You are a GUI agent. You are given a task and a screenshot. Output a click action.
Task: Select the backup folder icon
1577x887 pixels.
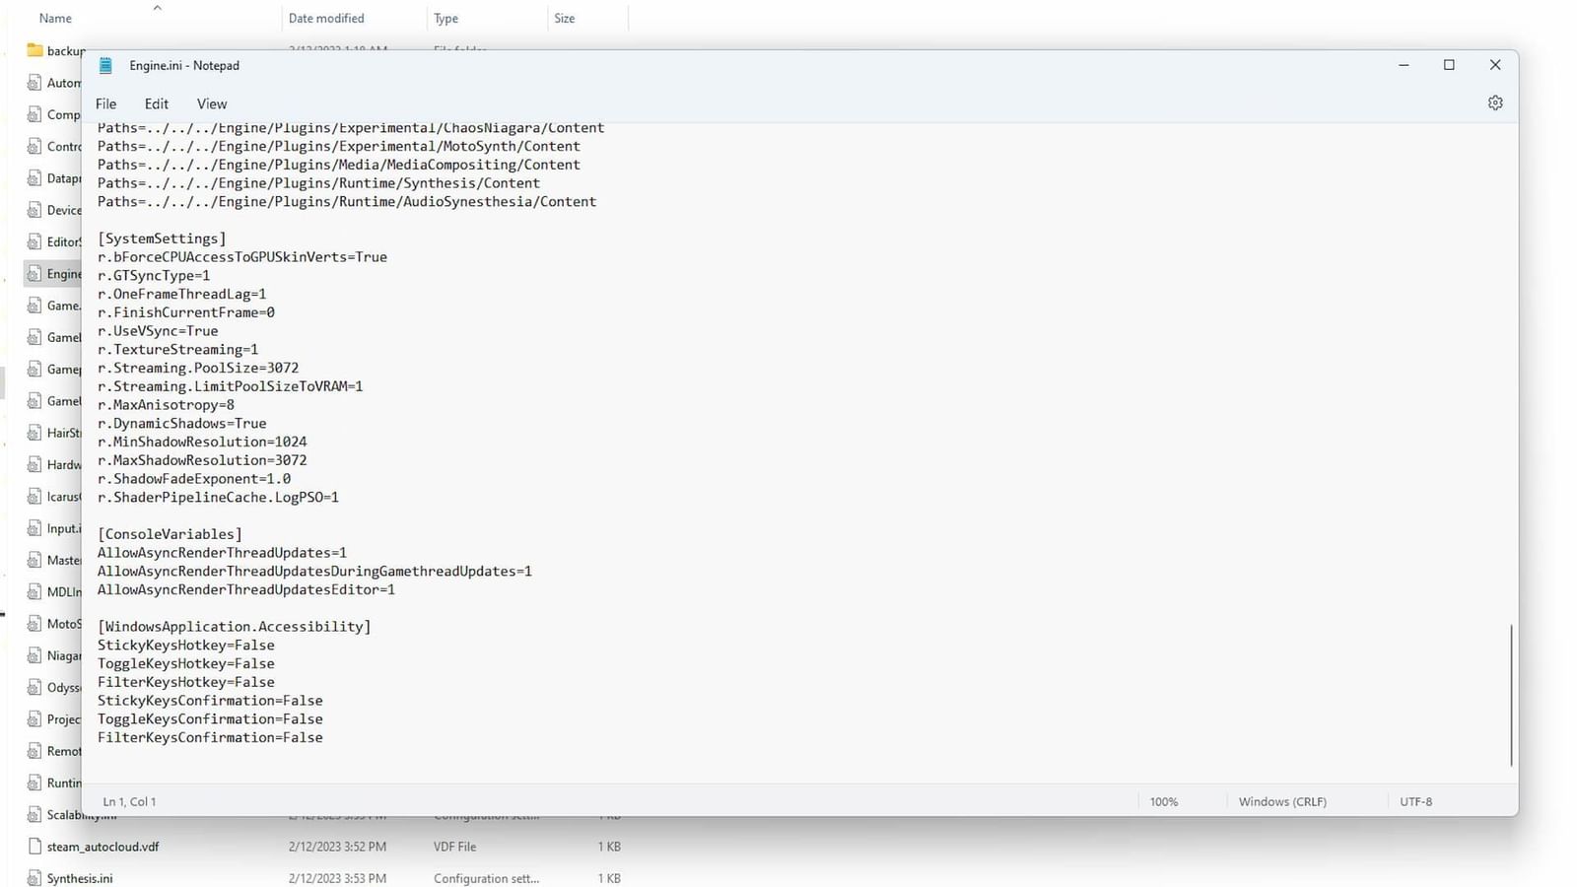point(35,50)
